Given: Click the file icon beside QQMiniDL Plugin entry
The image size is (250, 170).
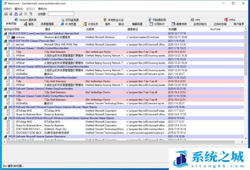Looking at the screenshot, I should pyautogui.click(x=13, y=129).
